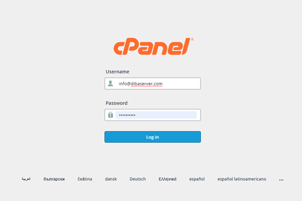Click the padlock icon in Password field

(110, 115)
